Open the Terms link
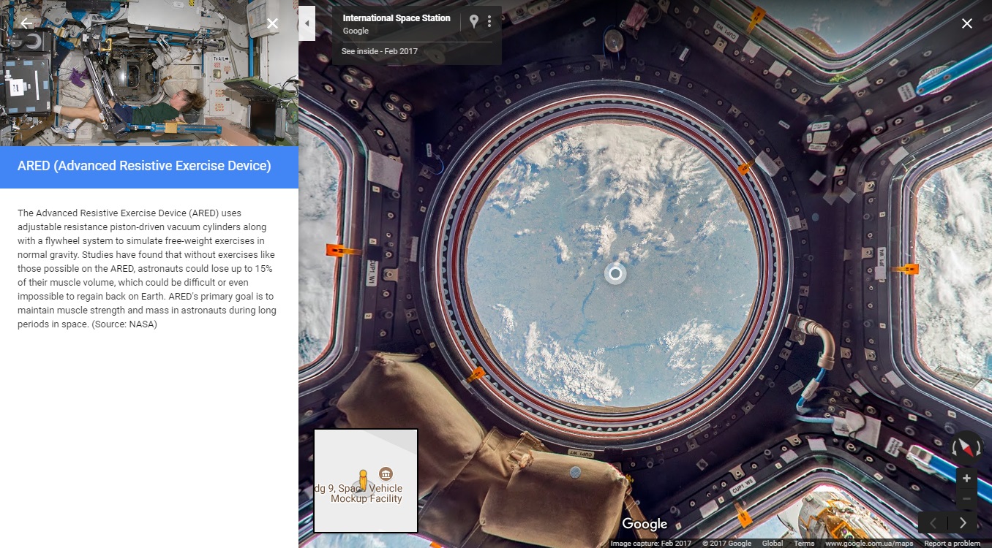Image resolution: width=992 pixels, height=548 pixels. click(x=804, y=543)
